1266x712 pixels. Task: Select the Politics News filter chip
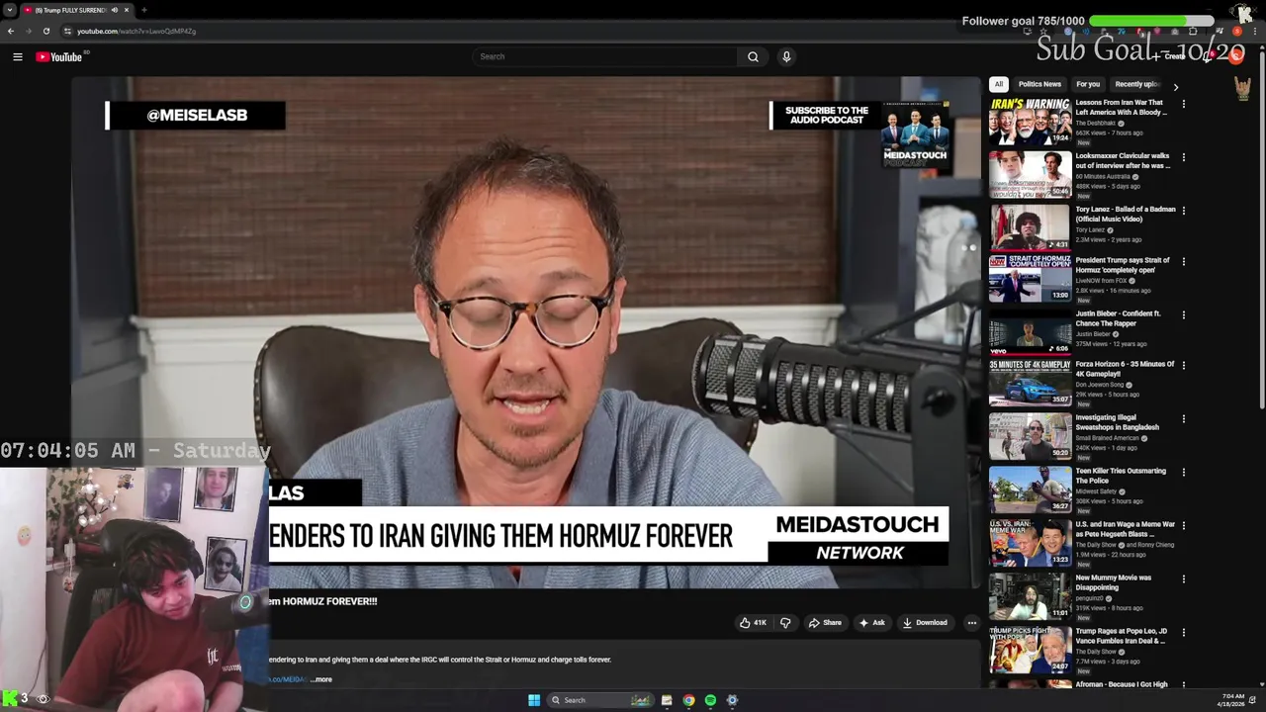(x=1040, y=84)
